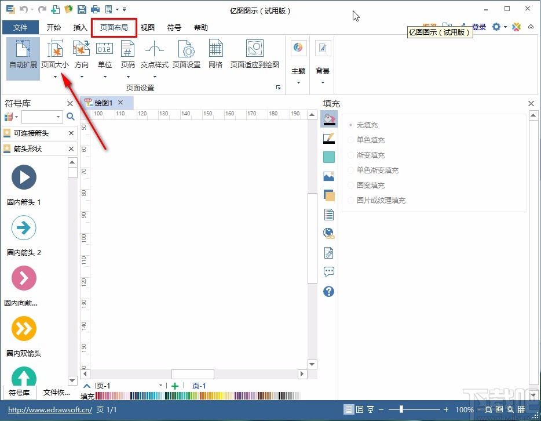Image resolution: width=541 pixels, height=421 pixels.
Task: Open the 页面设置 group dialog launcher
Action: tap(278, 88)
